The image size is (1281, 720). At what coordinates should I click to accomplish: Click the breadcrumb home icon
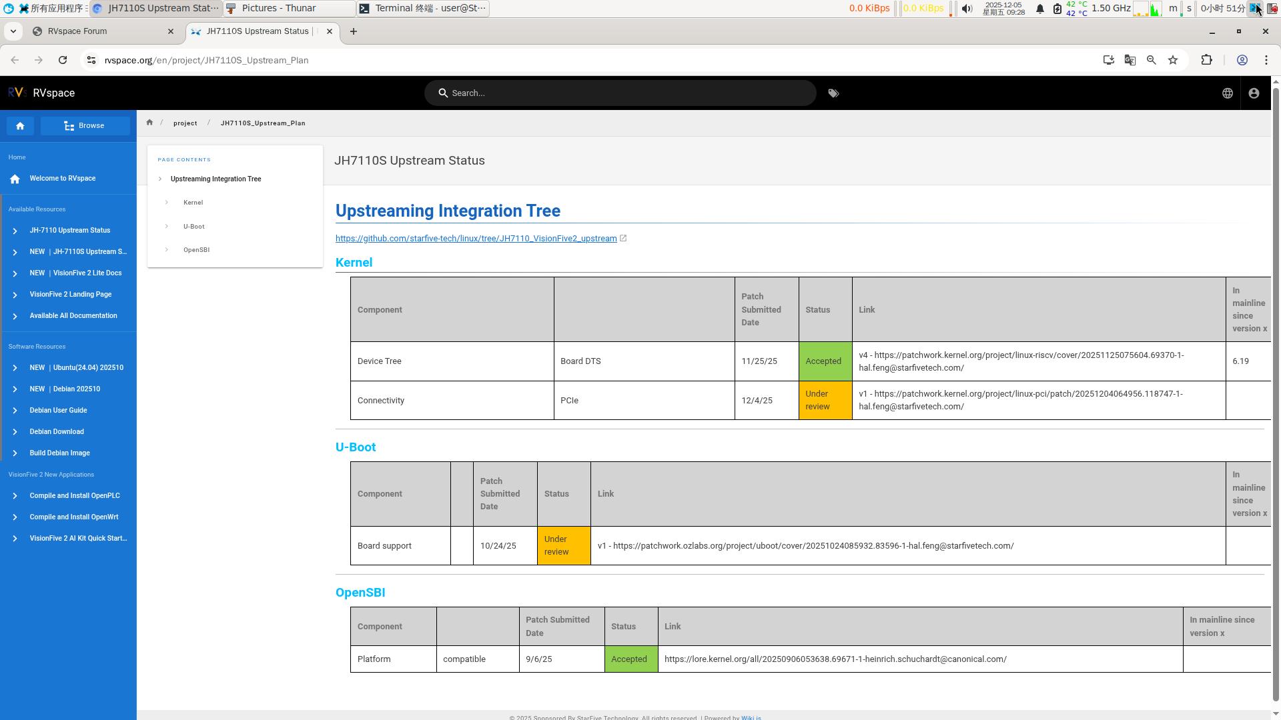(149, 123)
